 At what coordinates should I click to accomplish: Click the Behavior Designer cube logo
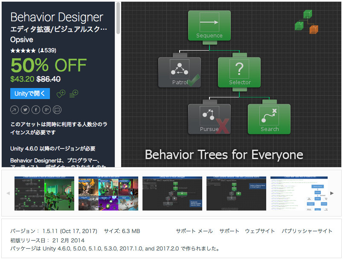click(x=306, y=22)
